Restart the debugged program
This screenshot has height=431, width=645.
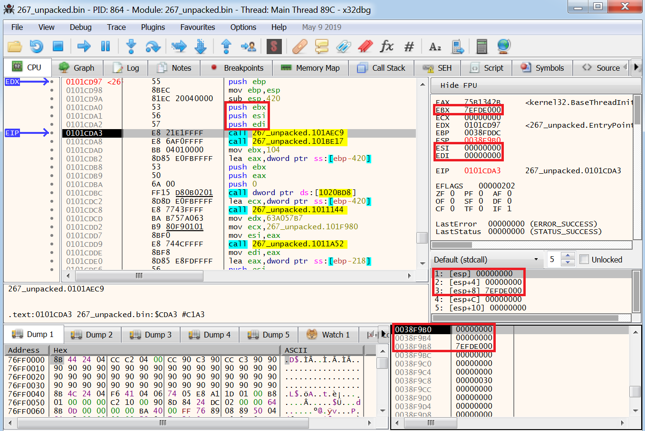coord(36,47)
